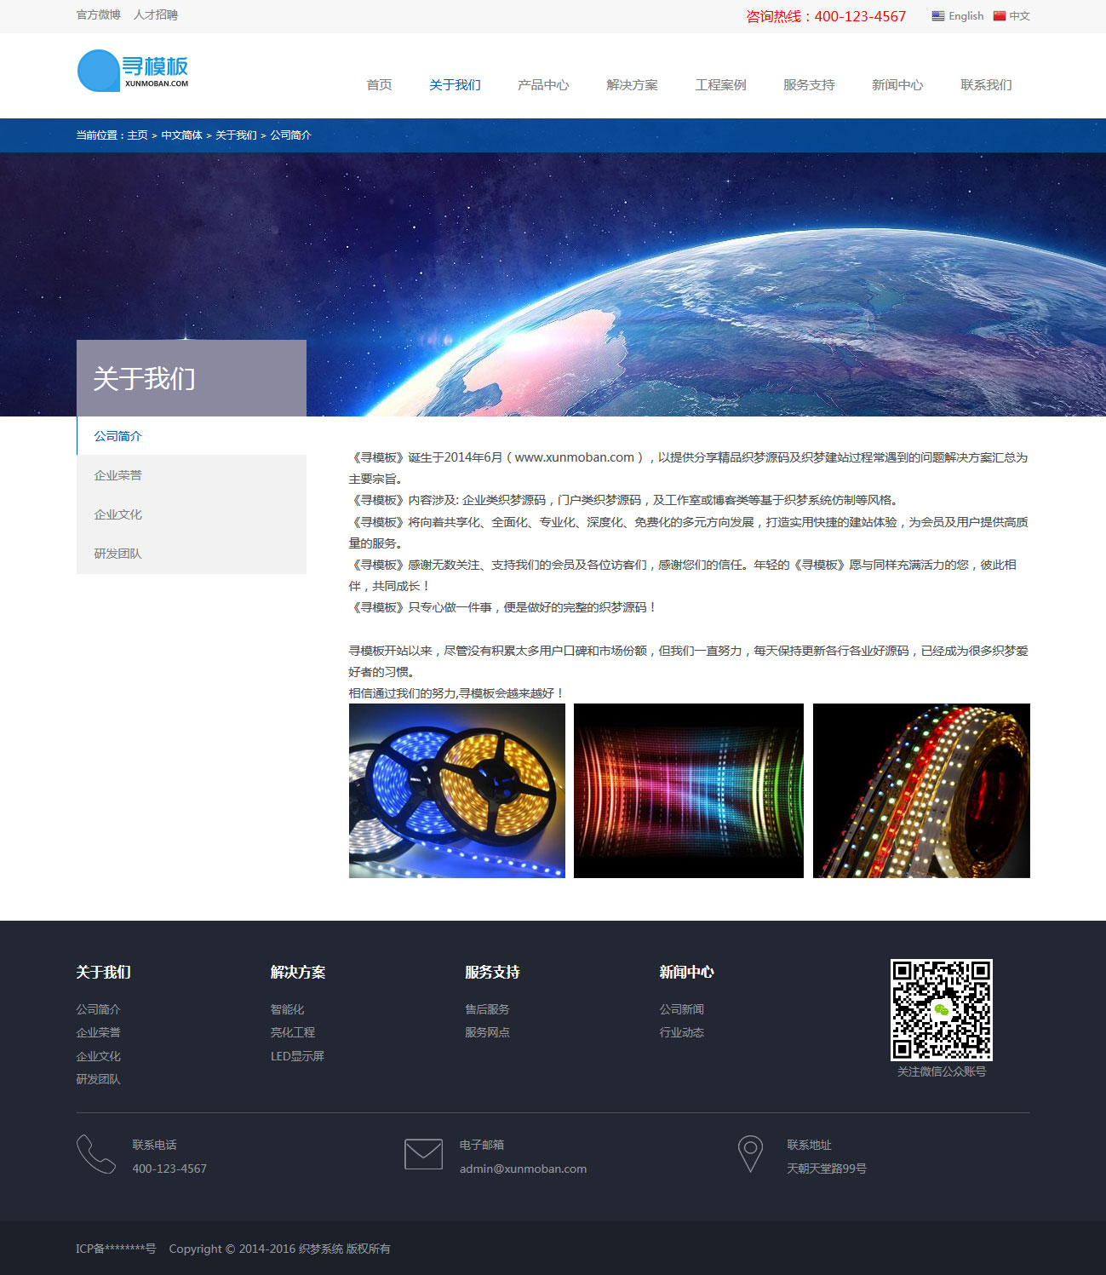
Task: Open the LED显示屏 footer link
Action: coord(297,1056)
